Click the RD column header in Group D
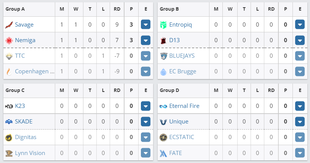310x163 pixels. pos(271,90)
